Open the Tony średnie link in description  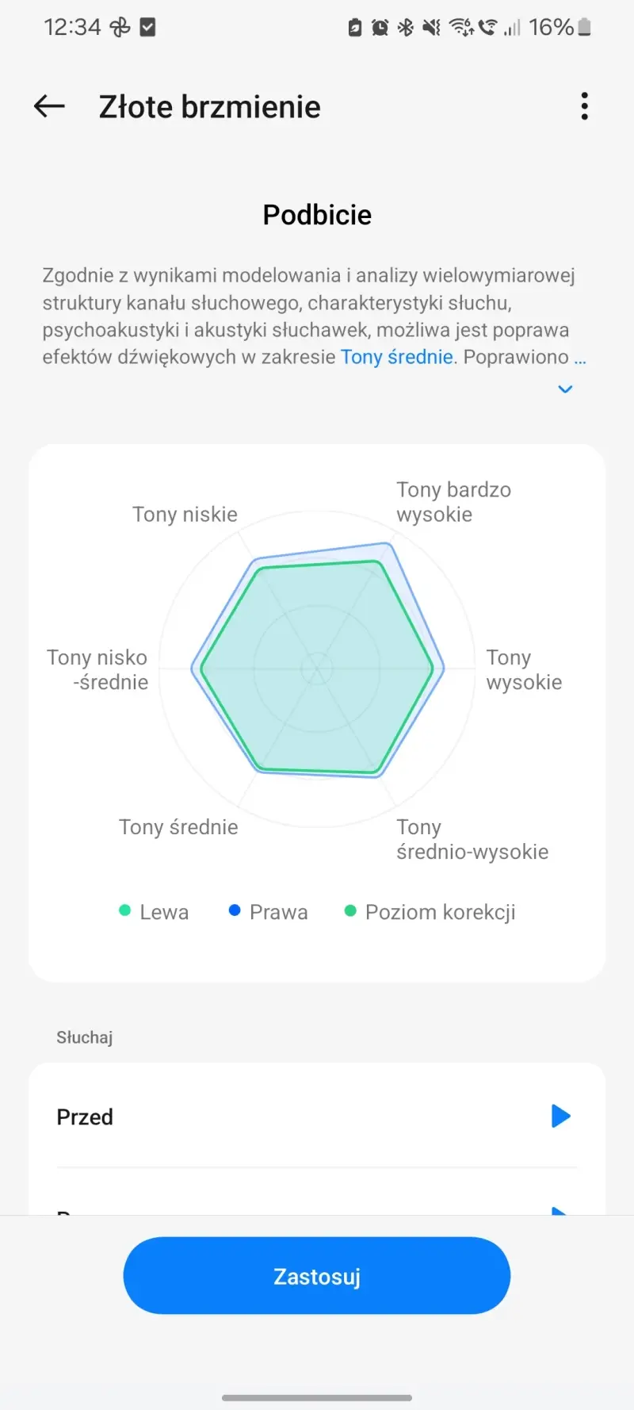click(396, 358)
